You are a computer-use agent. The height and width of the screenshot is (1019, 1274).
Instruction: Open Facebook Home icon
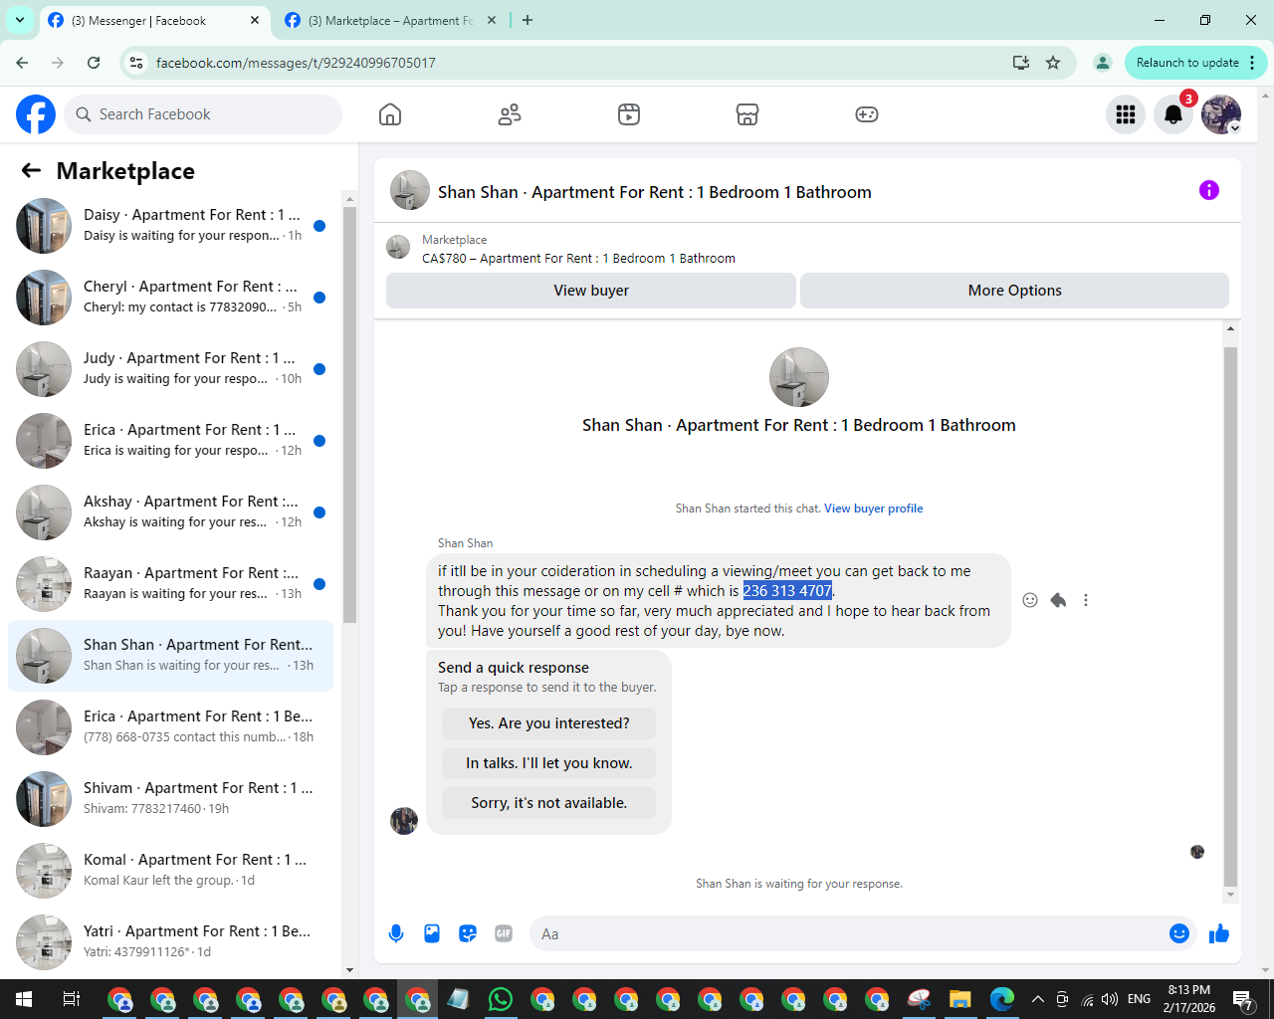(x=390, y=114)
